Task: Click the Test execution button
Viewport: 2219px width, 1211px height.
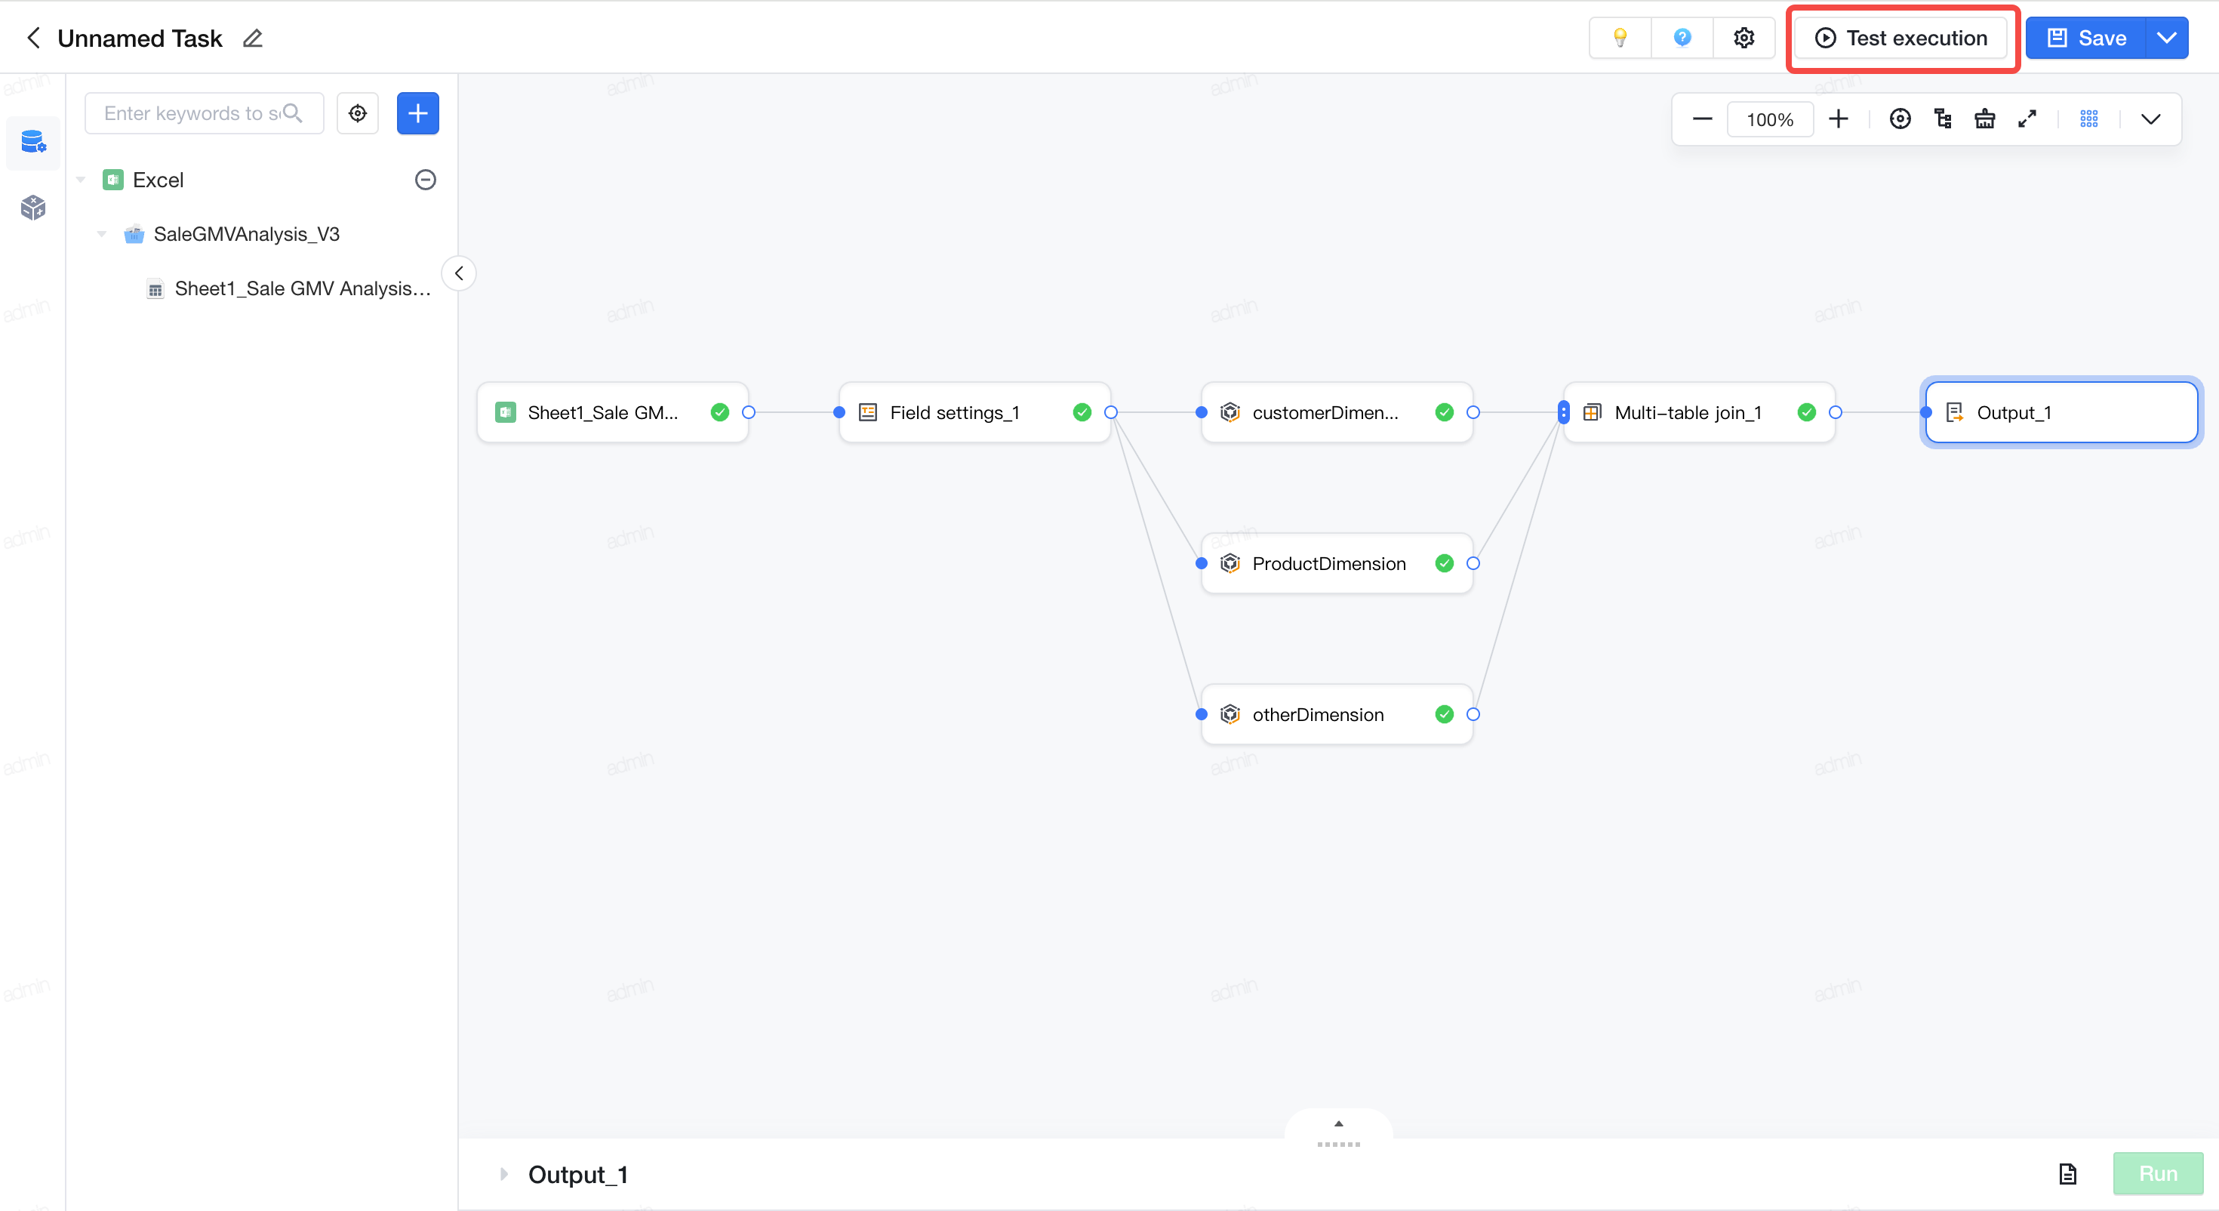Action: click(1902, 38)
